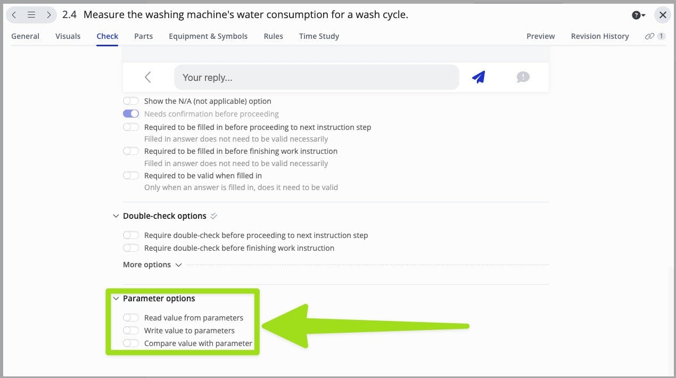Go to previous step with left arrow

pyautogui.click(x=14, y=15)
